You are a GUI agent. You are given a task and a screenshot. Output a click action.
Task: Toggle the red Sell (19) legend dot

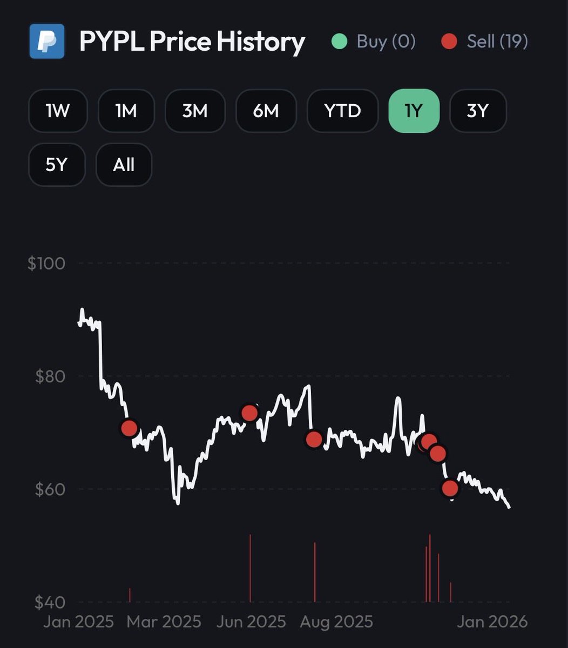pyautogui.click(x=449, y=41)
